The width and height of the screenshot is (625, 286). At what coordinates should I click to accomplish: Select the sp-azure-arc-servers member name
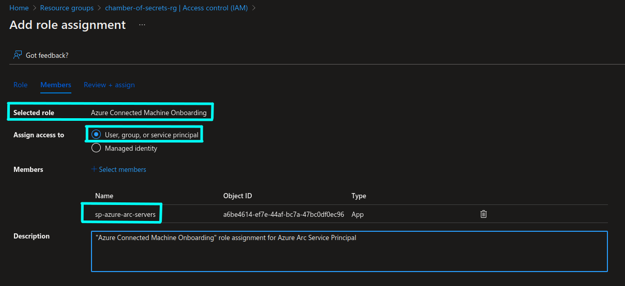coord(126,214)
